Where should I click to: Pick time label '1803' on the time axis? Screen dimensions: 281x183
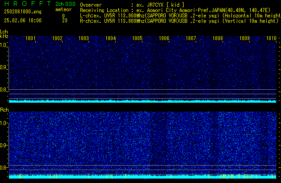pos(84,38)
